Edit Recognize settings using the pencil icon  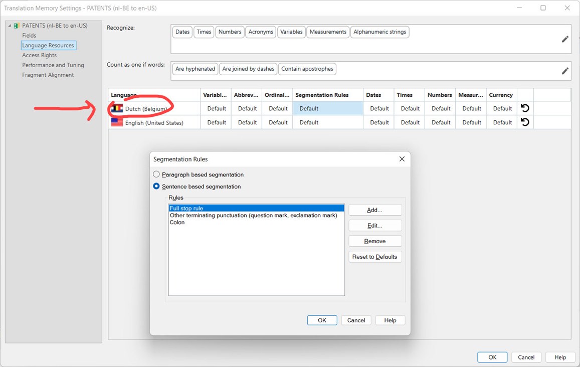pos(565,39)
